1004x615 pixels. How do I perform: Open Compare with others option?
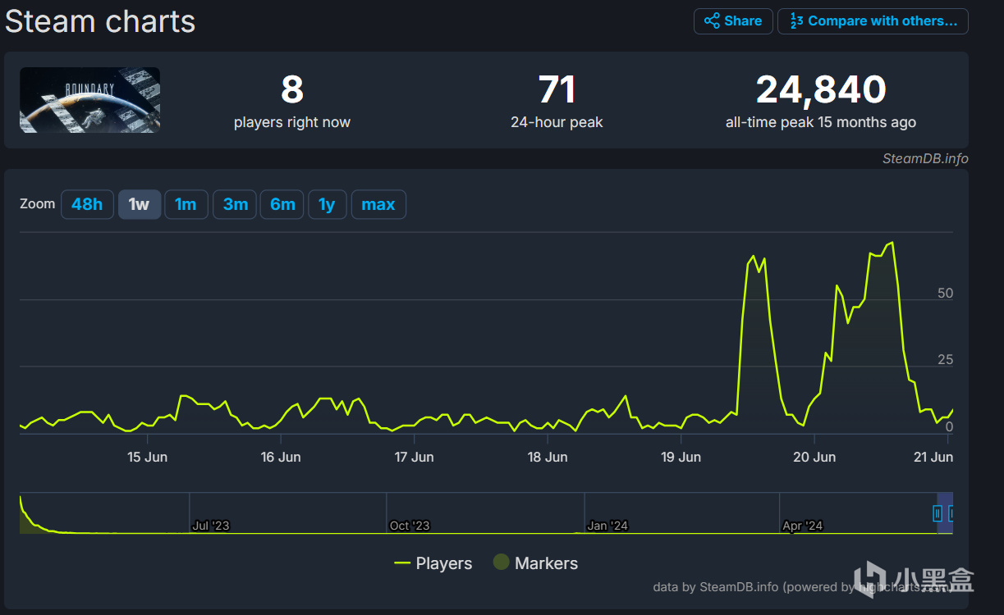873,21
